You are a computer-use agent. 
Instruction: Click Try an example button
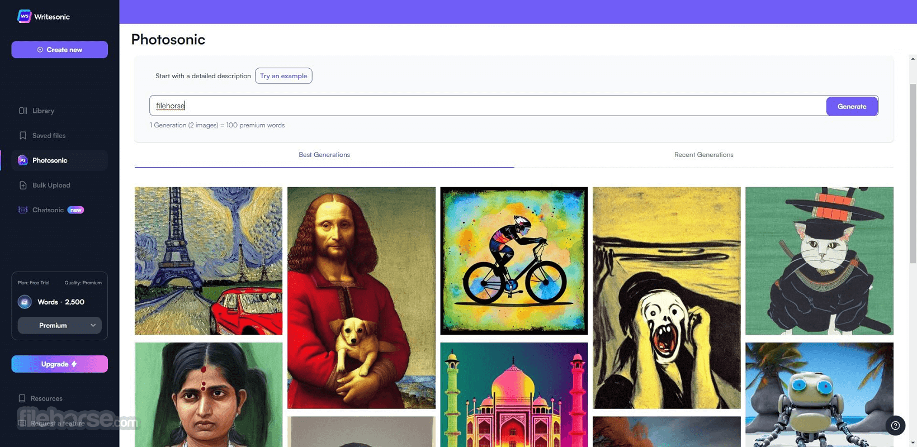(x=283, y=76)
